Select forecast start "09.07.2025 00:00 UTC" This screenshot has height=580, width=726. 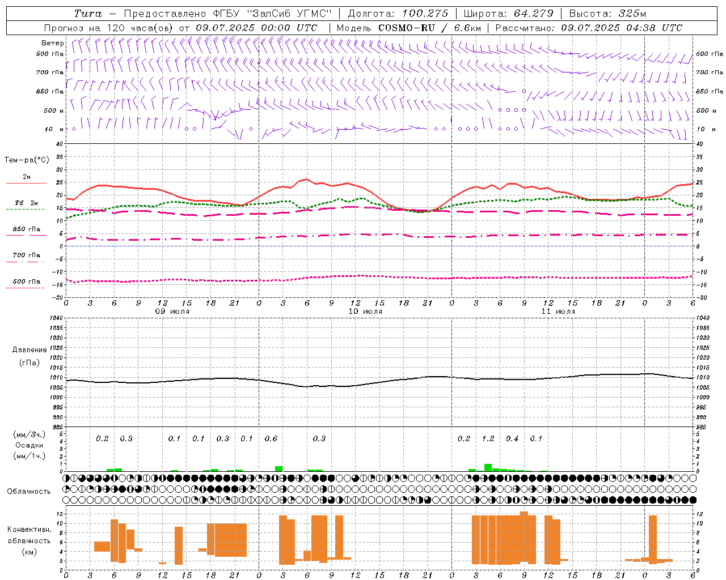coord(256,28)
